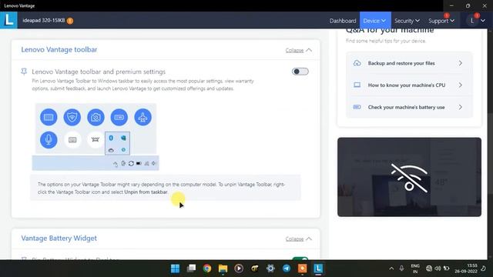Click the offline no-connection image card

pos(409,177)
